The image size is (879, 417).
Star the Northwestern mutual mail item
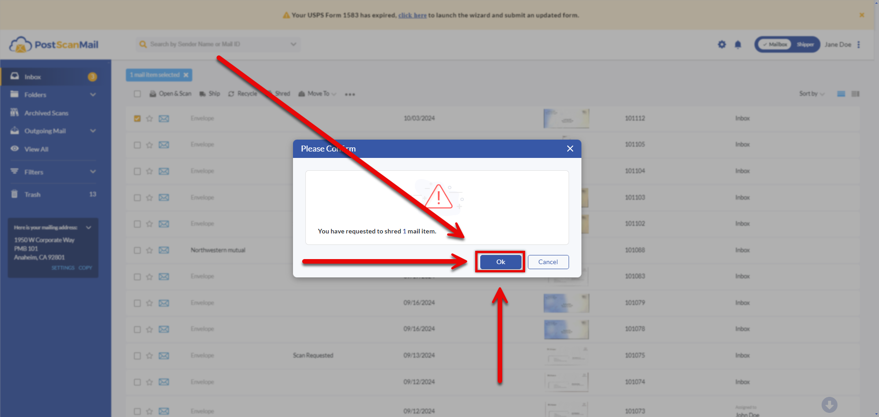click(x=149, y=250)
